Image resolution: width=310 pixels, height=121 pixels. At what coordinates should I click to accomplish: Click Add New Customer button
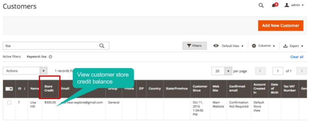pyautogui.click(x=281, y=26)
